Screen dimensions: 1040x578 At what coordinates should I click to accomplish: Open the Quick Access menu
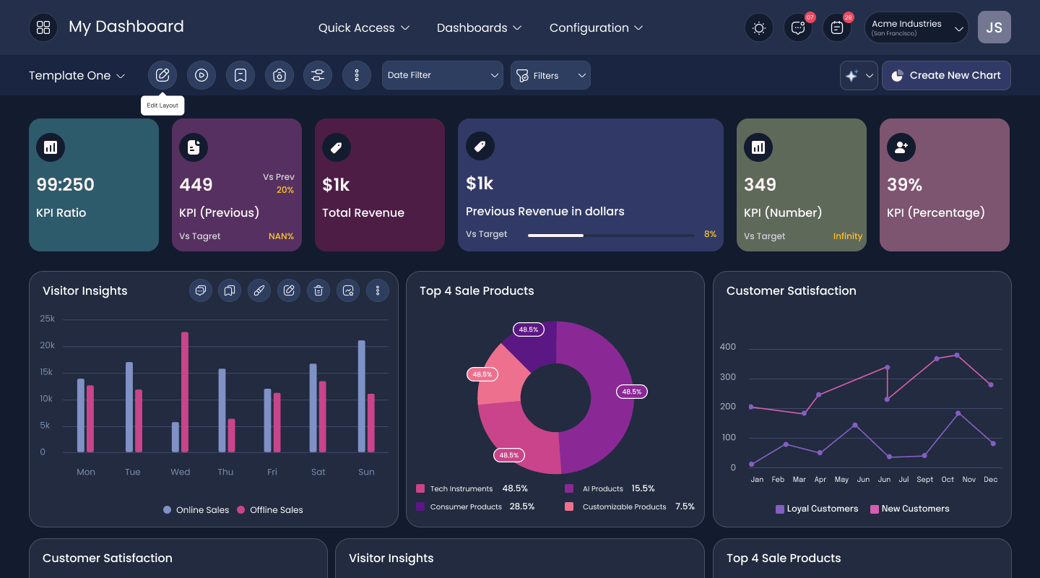pos(364,27)
